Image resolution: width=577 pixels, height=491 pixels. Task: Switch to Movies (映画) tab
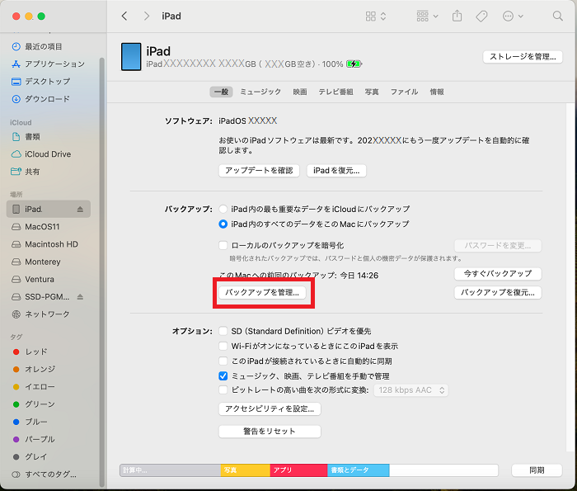[x=300, y=92]
